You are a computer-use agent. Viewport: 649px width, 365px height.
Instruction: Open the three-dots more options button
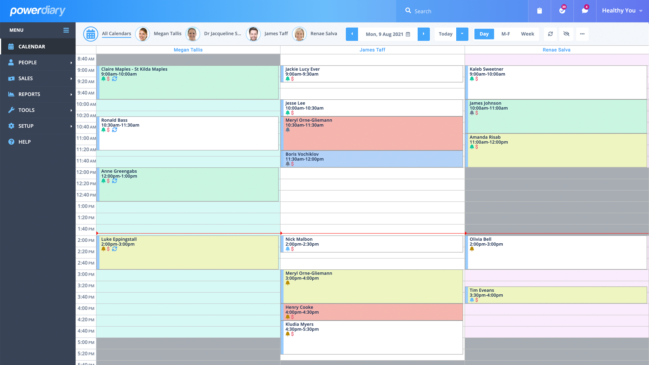tap(582, 34)
